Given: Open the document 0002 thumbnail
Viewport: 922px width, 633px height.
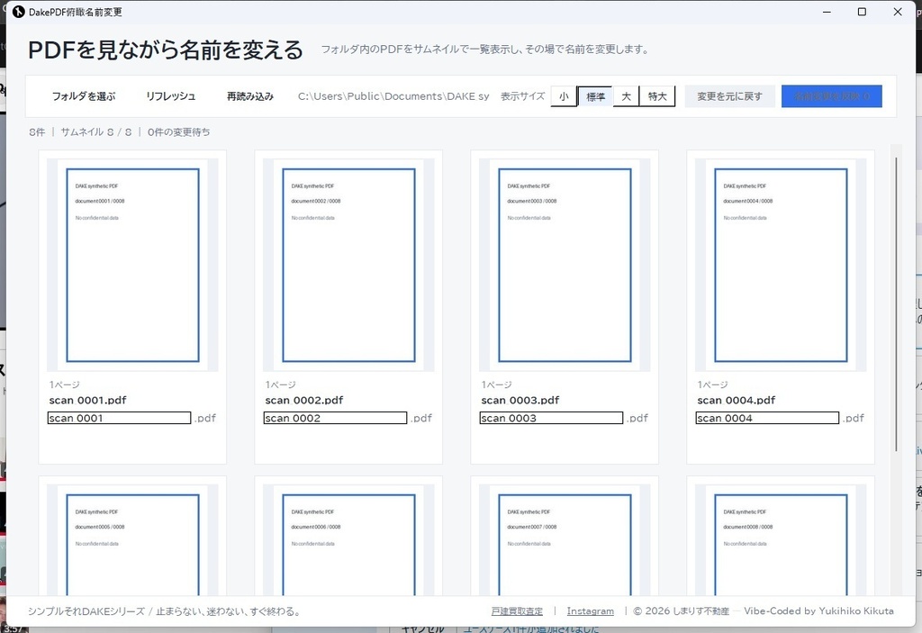Looking at the screenshot, I should tap(348, 265).
